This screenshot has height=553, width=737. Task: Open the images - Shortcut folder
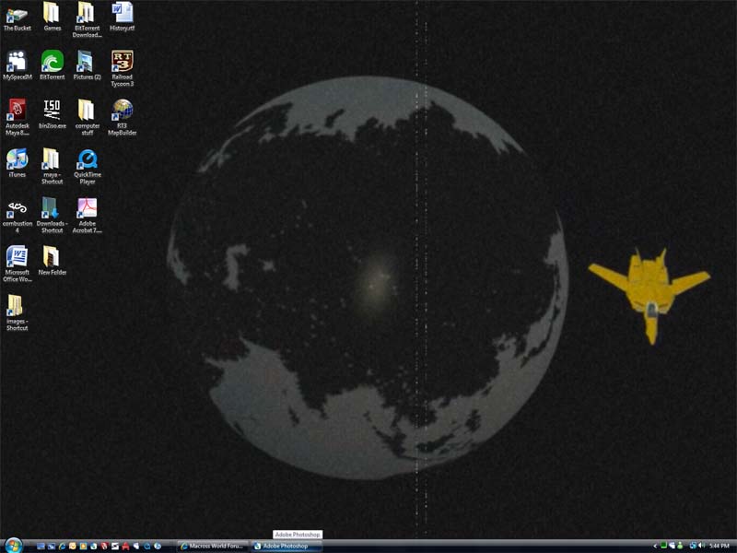tap(17, 313)
